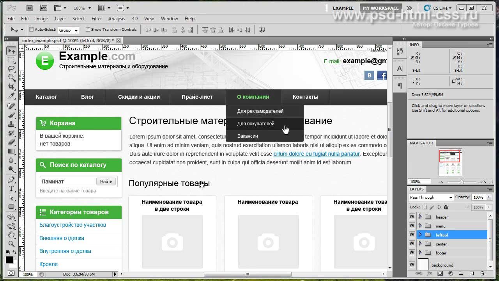Select the Gradient tool
Image resolution: width=499 pixels, height=281 pixels.
11,151
